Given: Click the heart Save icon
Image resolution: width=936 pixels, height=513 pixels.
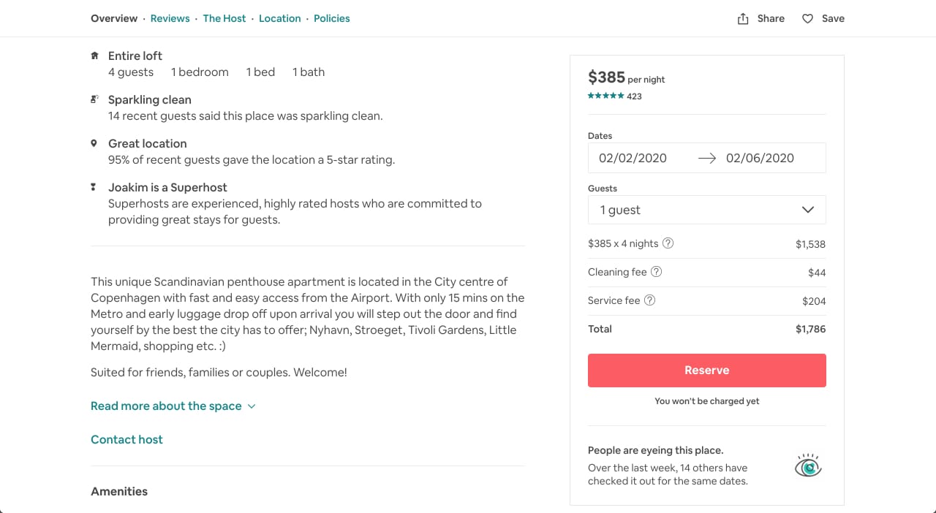Looking at the screenshot, I should pos(807,19).
